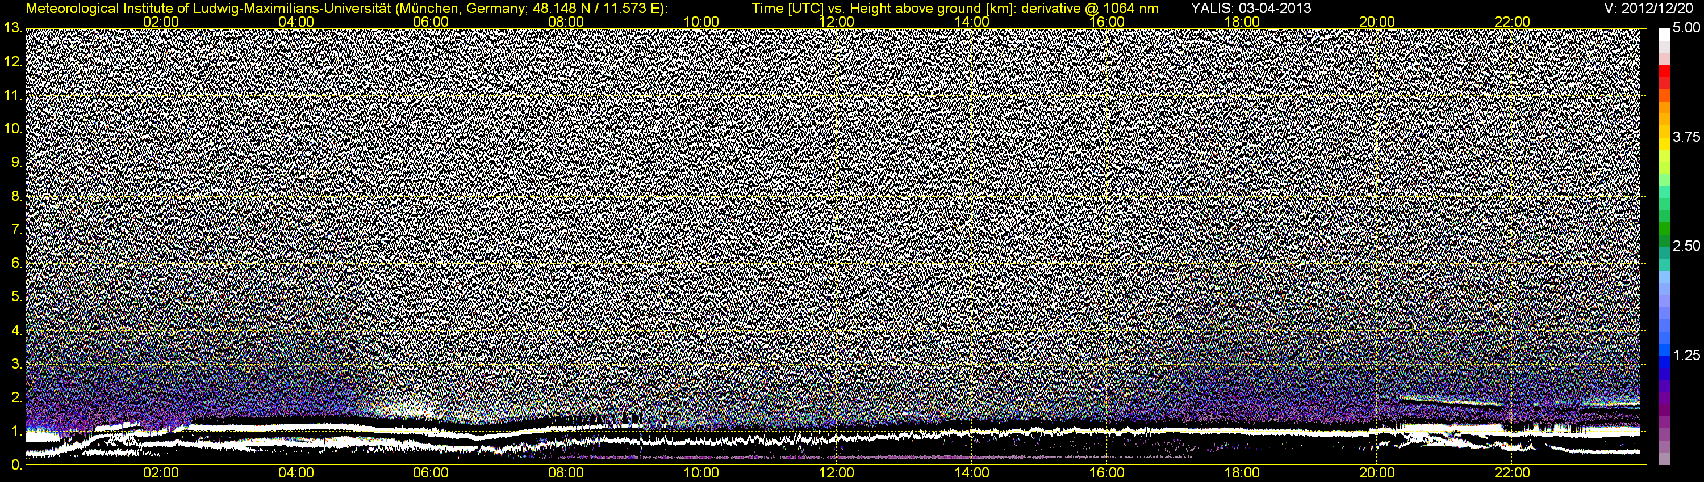Click the 'Time [UTC] vs. Height above ground' title
This screenshot has height=482, width=1704.
(x=955, y=8)
